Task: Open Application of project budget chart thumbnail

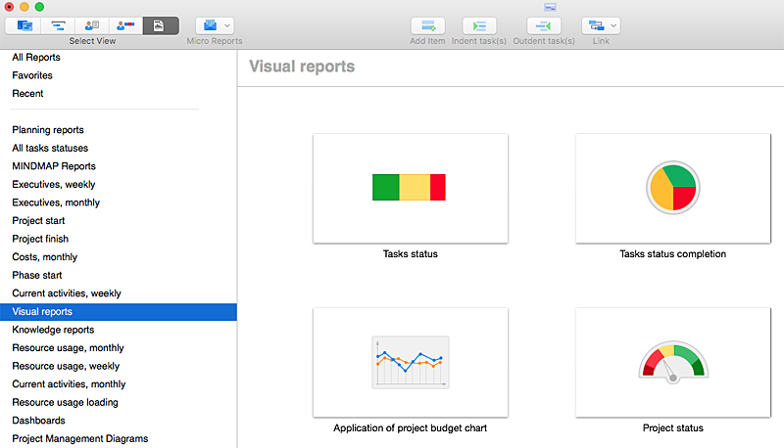Action: 411,363
